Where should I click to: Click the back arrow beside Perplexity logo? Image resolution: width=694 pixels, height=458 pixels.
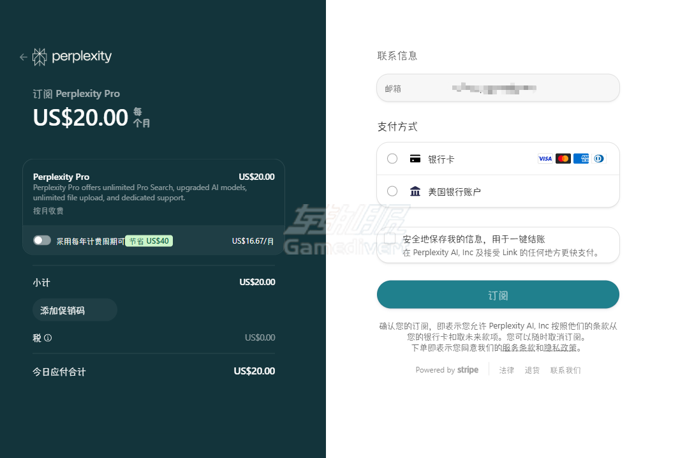coord(24,57)
